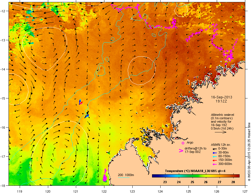Viewport: 251px width, 194px height.
Task: Click the "Altimetric sealevel" text
Action: (222, 115)
